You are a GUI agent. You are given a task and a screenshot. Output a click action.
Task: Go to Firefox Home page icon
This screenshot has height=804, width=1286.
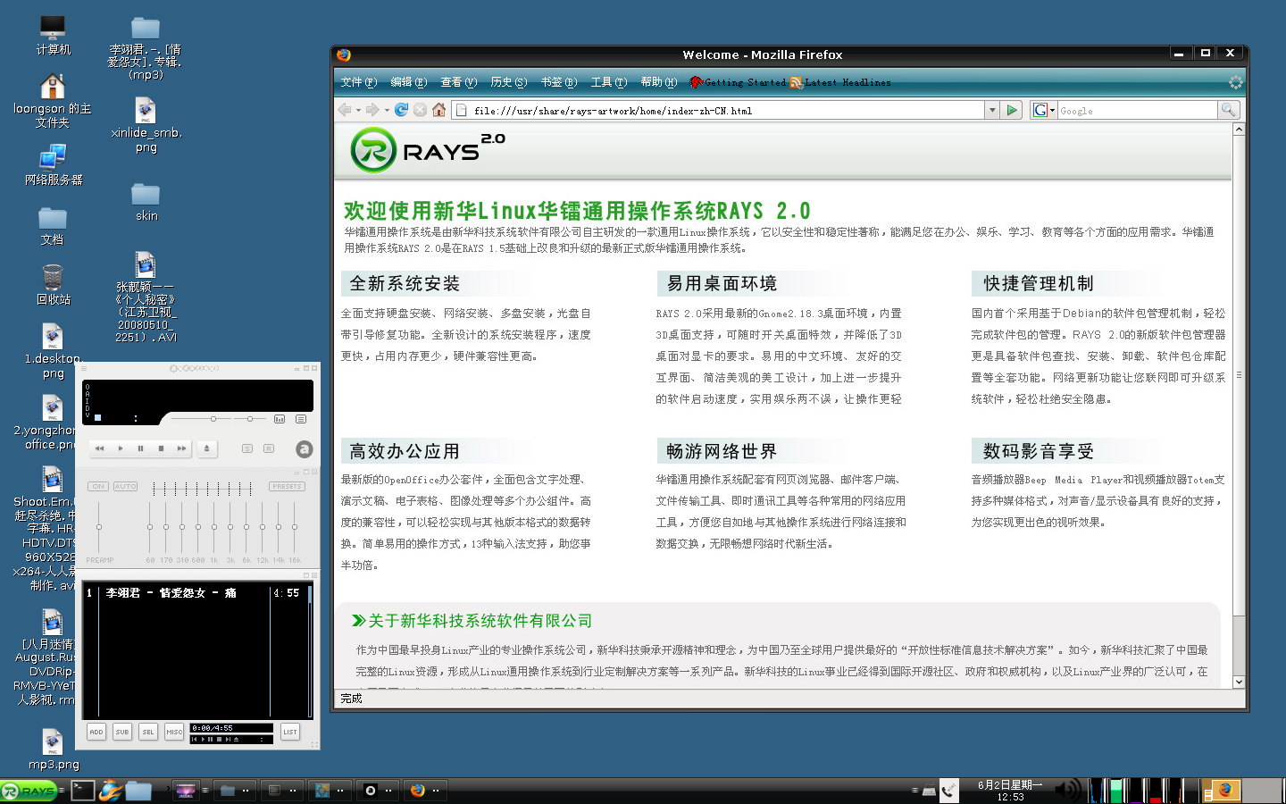tap(438, 110)
